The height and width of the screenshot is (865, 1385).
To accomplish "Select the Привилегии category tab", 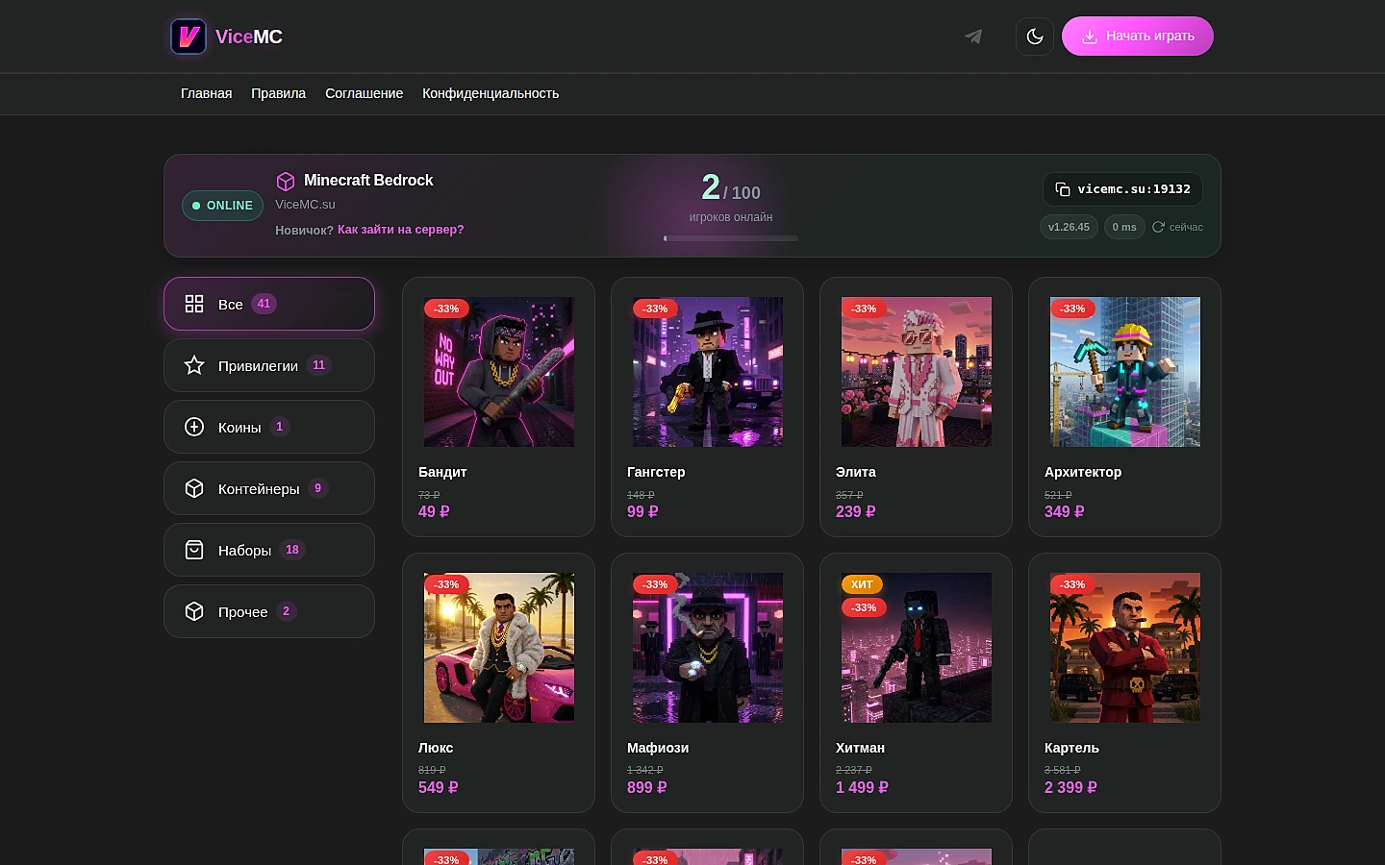I will point(269,365).
